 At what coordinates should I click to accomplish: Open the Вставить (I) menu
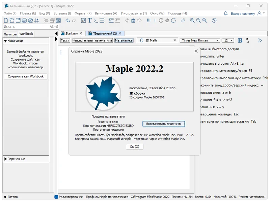(x=62, y=13)
